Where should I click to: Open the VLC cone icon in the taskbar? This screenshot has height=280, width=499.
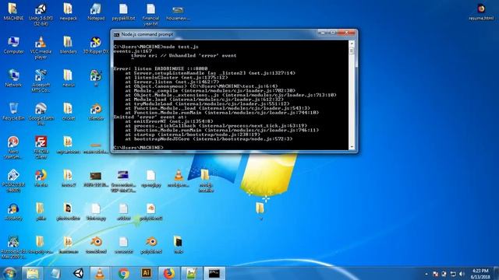(x=100, y=273)
